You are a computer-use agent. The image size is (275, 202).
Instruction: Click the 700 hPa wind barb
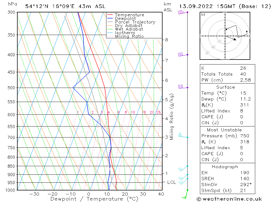point(183,136)
